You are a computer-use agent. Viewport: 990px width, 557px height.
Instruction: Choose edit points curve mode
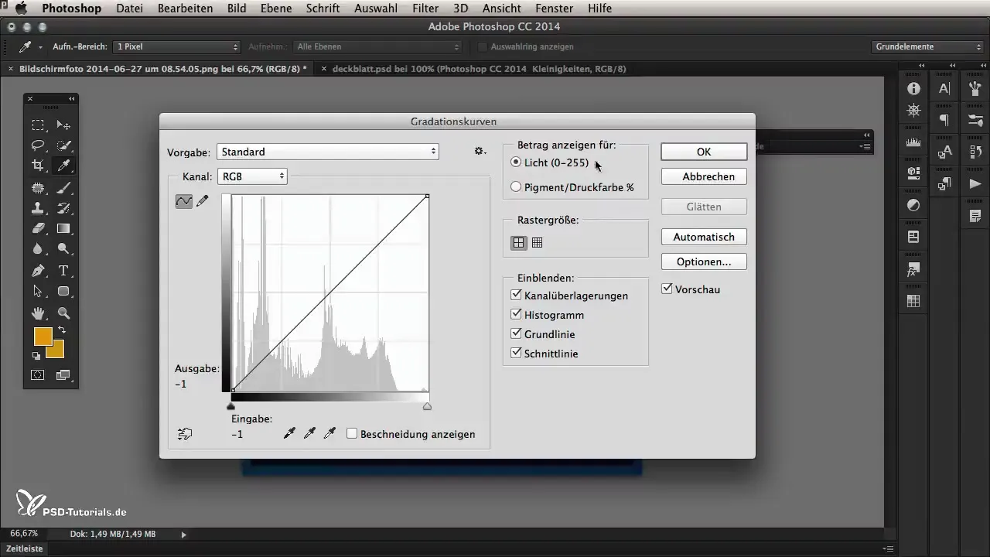(184, 201)
